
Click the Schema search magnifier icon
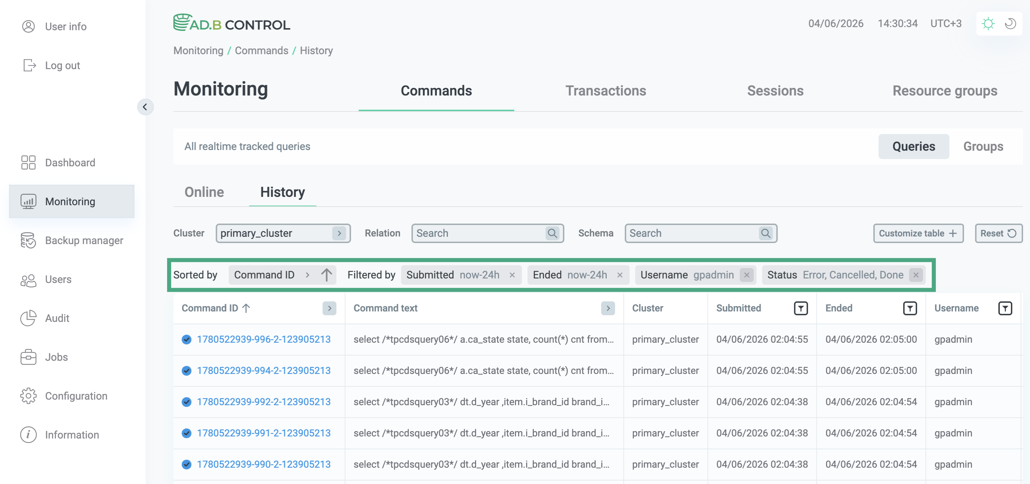pyautogui.click(x=765, y=233)
